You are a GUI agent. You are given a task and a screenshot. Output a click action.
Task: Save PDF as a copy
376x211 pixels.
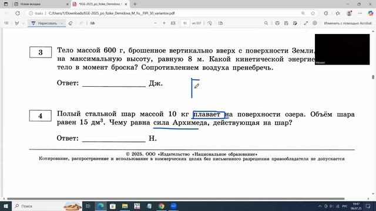pyautogui.click(x=295, y=23)
